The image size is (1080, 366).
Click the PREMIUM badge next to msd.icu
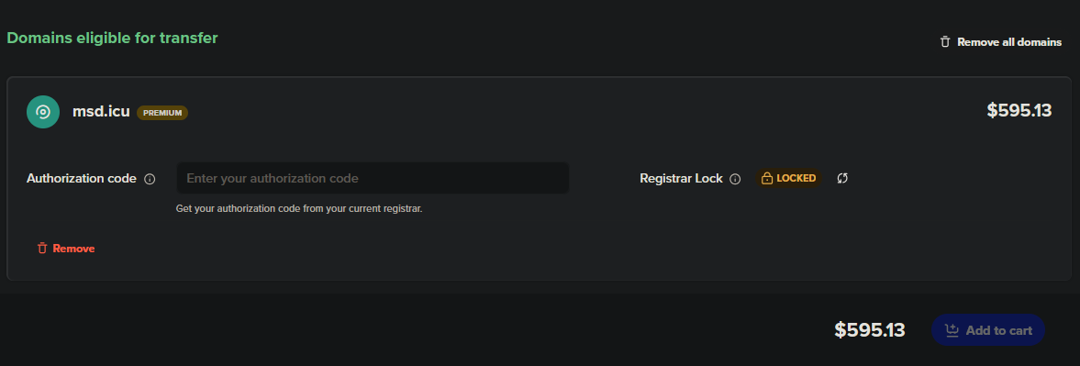(x=162, y=113)
